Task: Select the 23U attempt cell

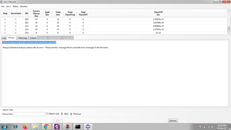Action: [x=27, y=33]
